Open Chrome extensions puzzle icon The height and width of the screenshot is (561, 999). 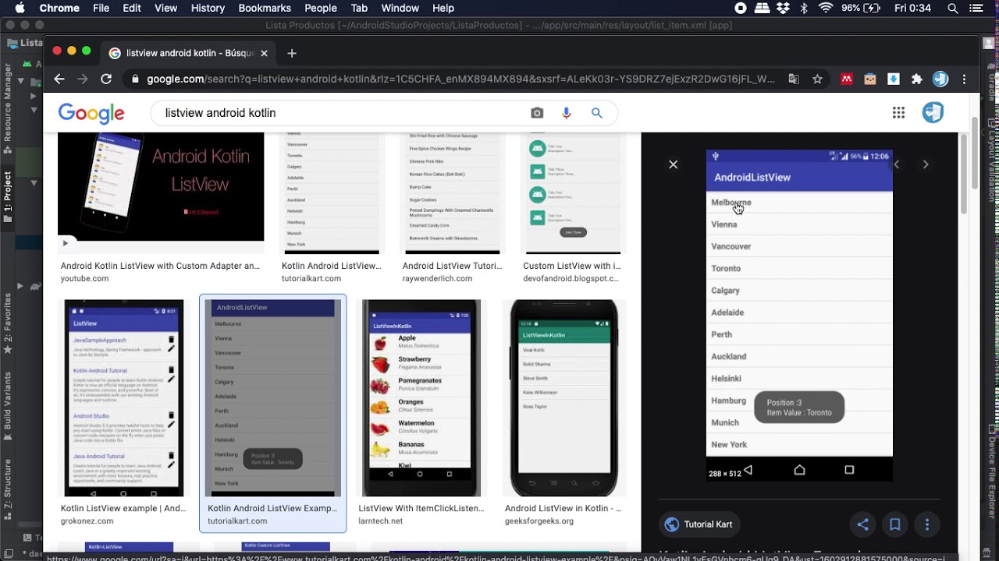pyautogui.click(x=917, y=79)
